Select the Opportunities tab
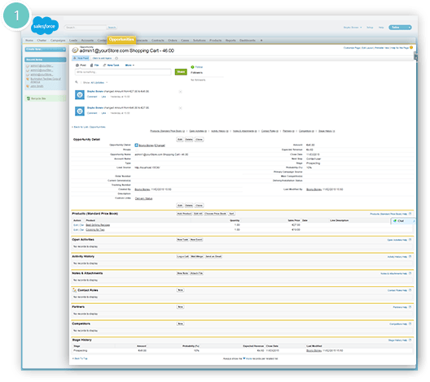Image resolution: width=430 pixels, height=382 pixels. point(121,40)
